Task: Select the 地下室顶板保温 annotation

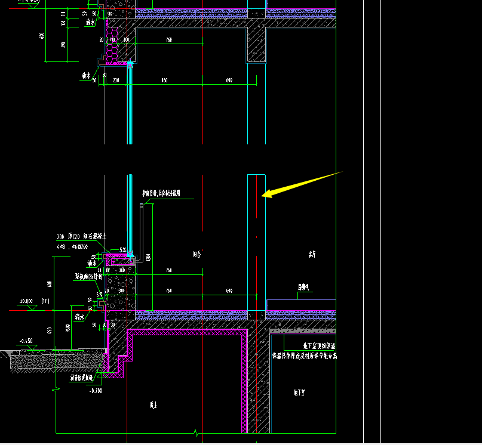Action: [x=319, y=346]
